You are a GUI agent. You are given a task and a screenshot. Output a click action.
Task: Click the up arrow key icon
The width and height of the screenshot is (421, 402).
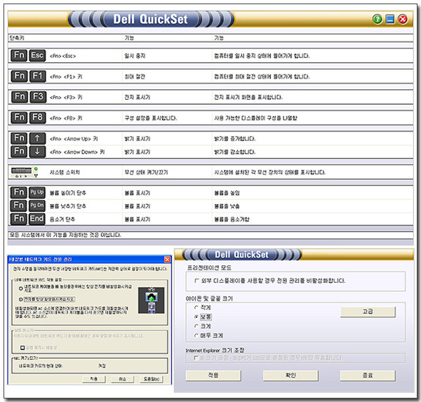click(x=37, y=138)
